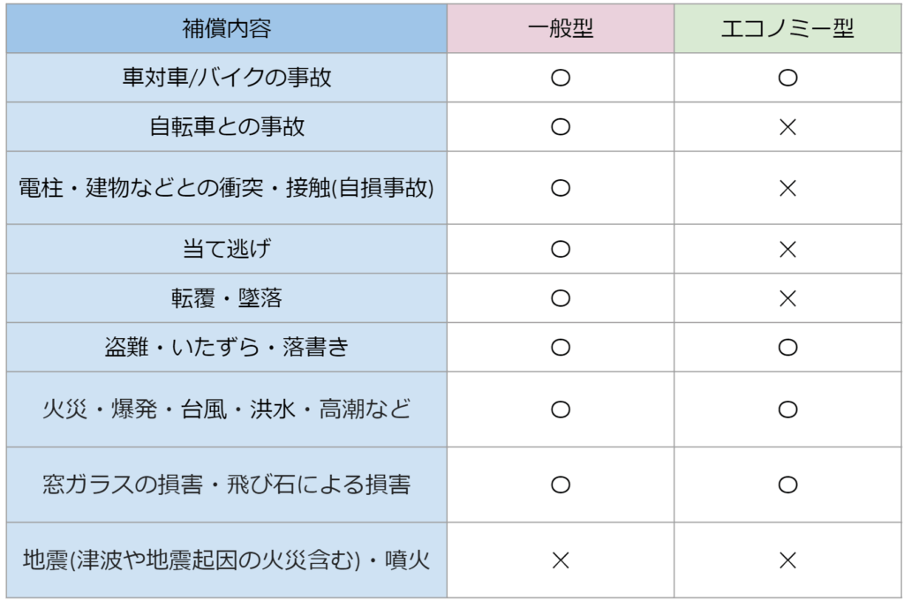Click the 窓ガラスの損害・飛び石による損害 label

pyautogui.click(x=227, y=485)
